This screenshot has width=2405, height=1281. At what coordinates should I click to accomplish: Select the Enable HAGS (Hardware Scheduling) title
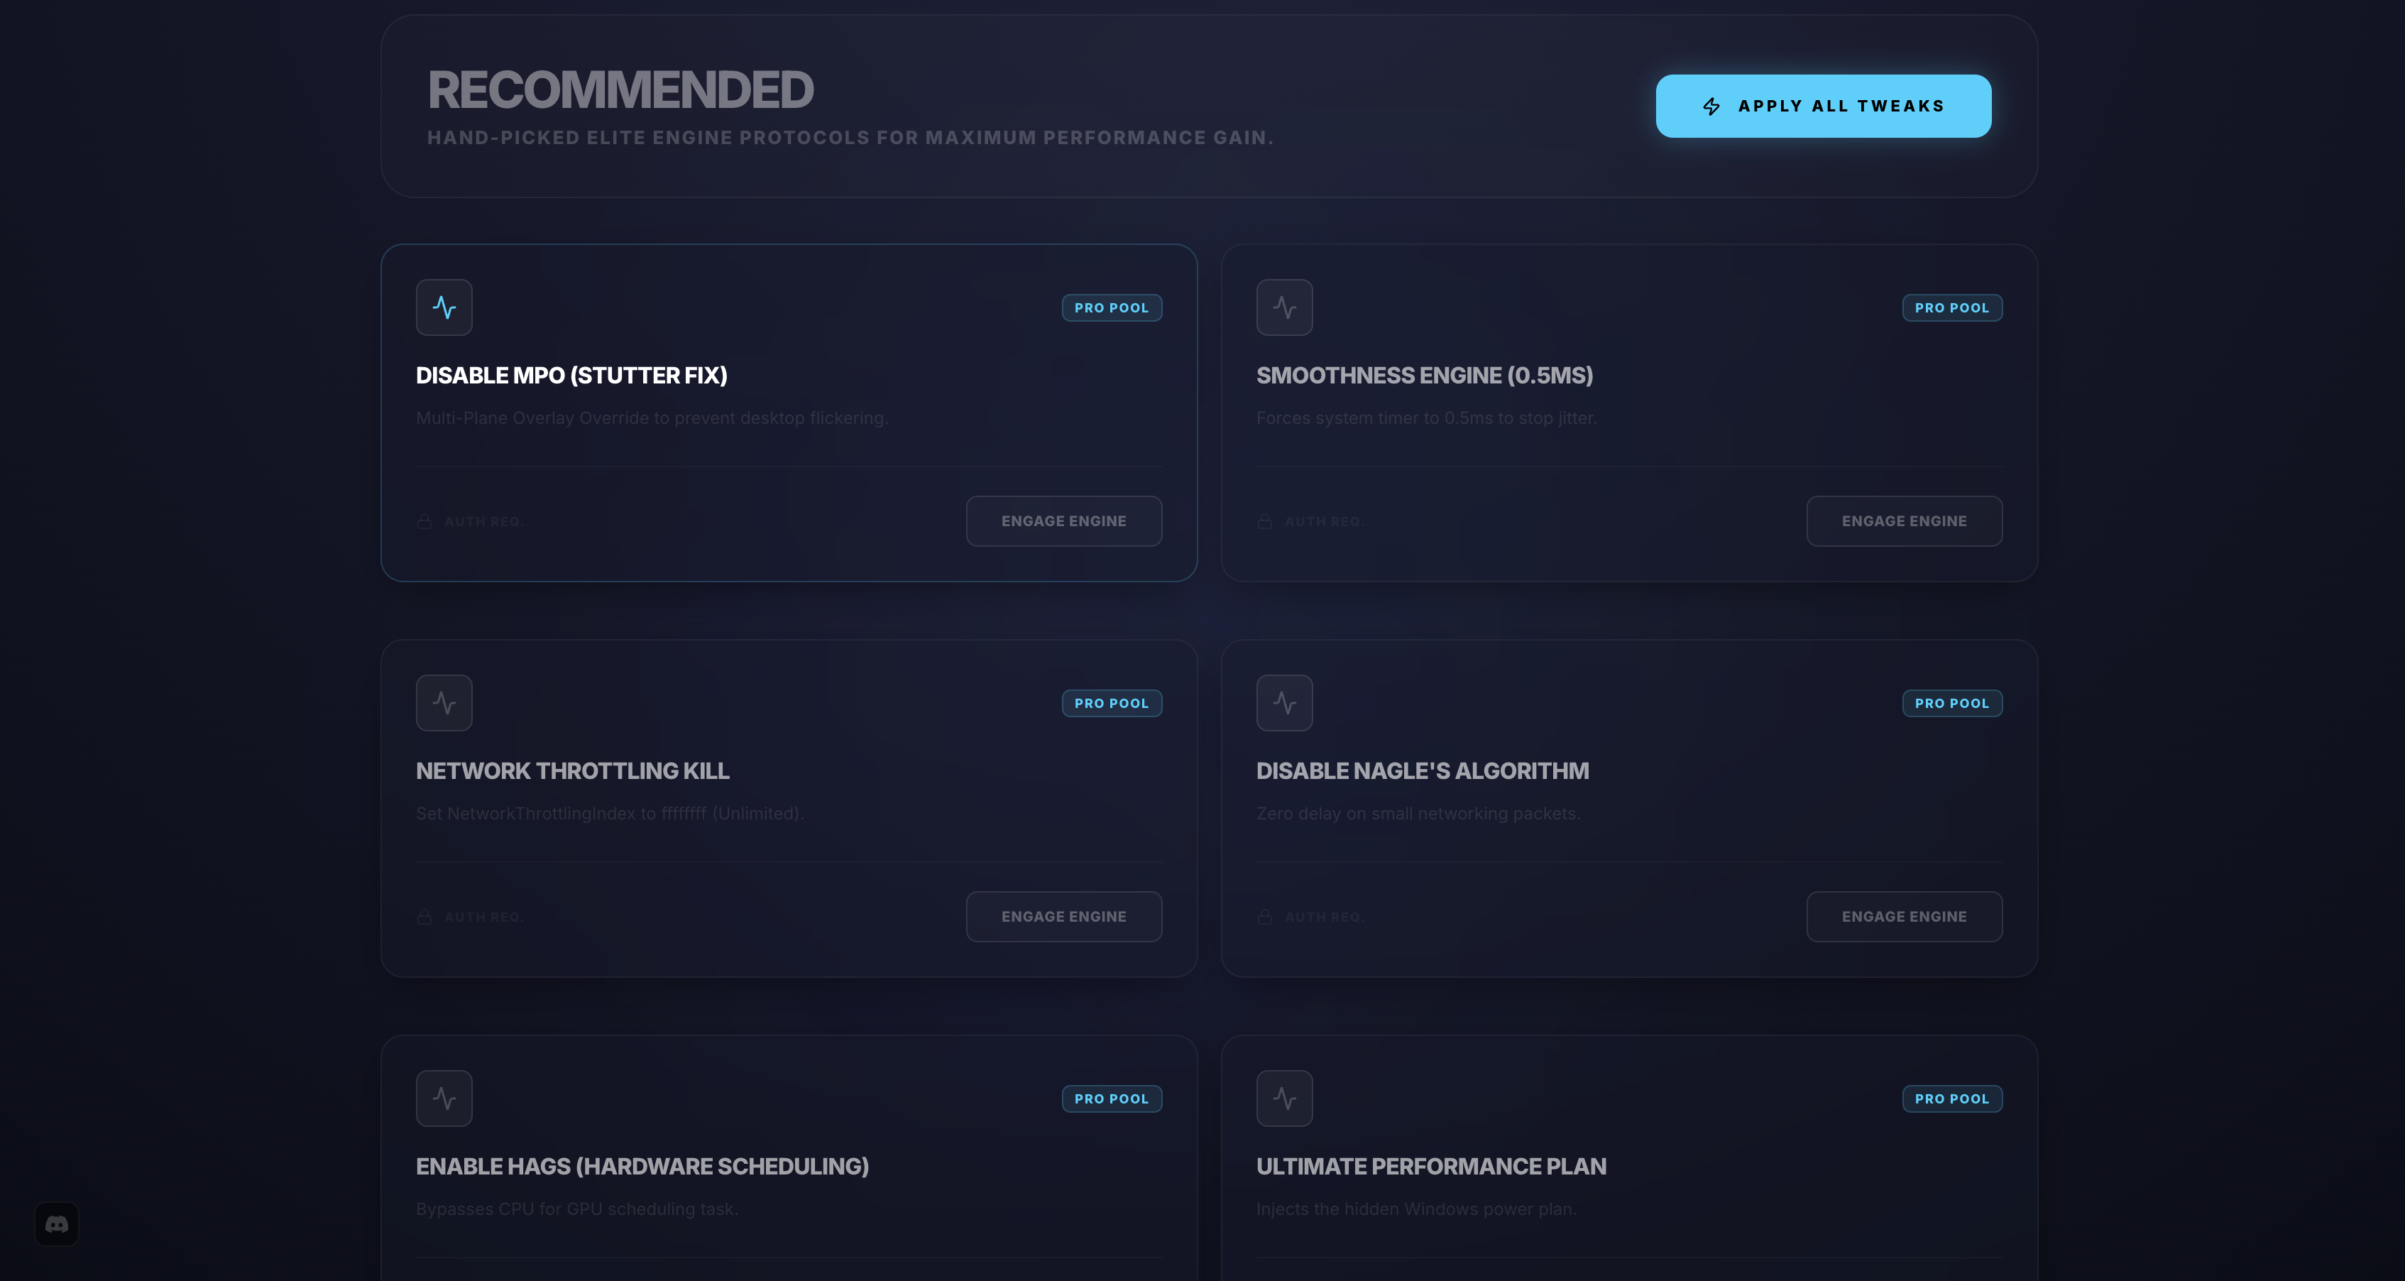[x=642, y=1166]
